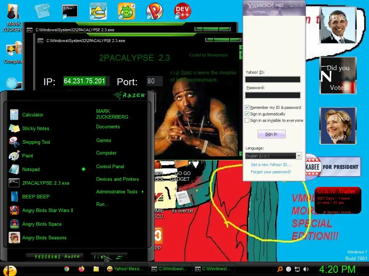Switch to first C:\Windows\ taskbar window
Image resolution: width=369 pixels, height=276 pixels.
coord(169,269)
